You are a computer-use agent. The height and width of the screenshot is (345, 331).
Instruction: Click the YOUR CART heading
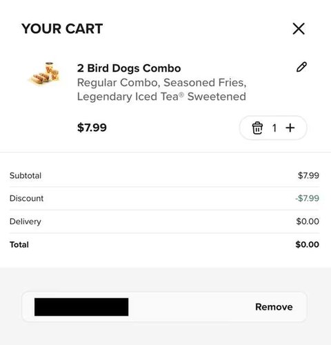[62, 29]
